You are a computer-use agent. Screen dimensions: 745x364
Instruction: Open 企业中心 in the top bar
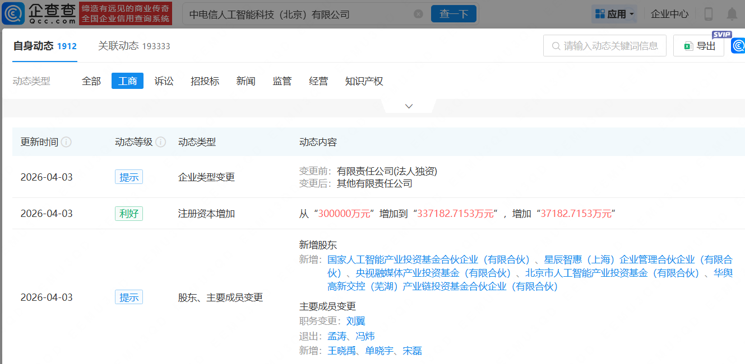click(670, 13)
